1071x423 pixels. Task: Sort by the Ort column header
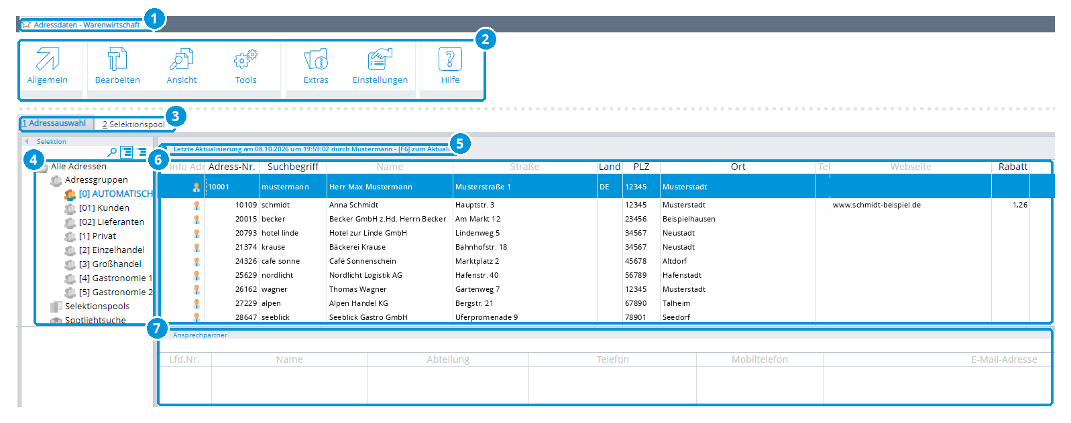(738, 167)
